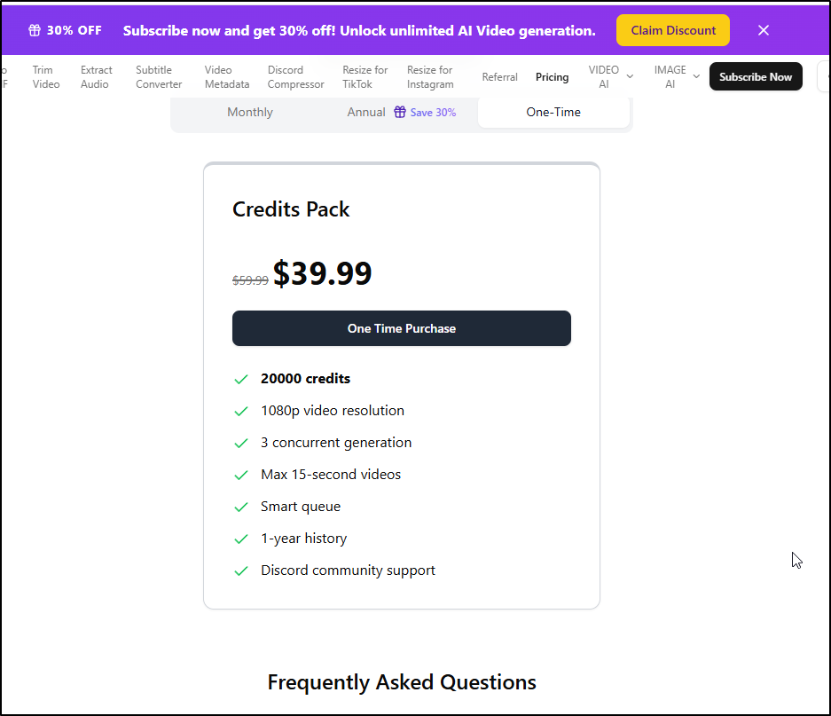The height and width of the screenshot is (716, 831).
Task: Expand the IMAGE AI dropdown menu
Action: click(x=677, y=77)
